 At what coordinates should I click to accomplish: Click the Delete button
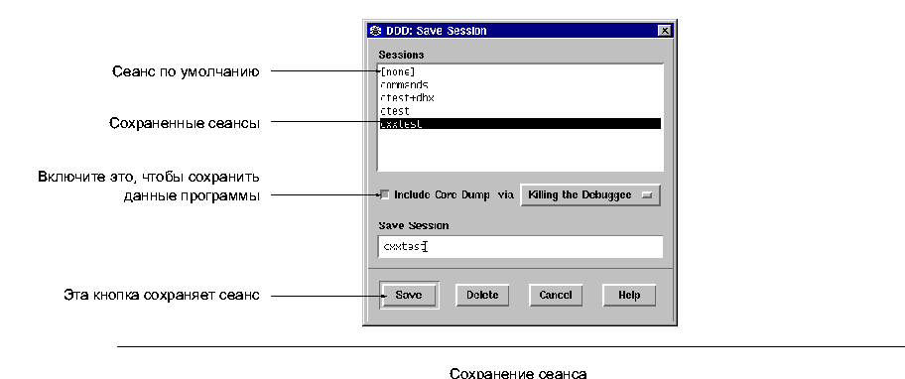click(x=482, y=296)
